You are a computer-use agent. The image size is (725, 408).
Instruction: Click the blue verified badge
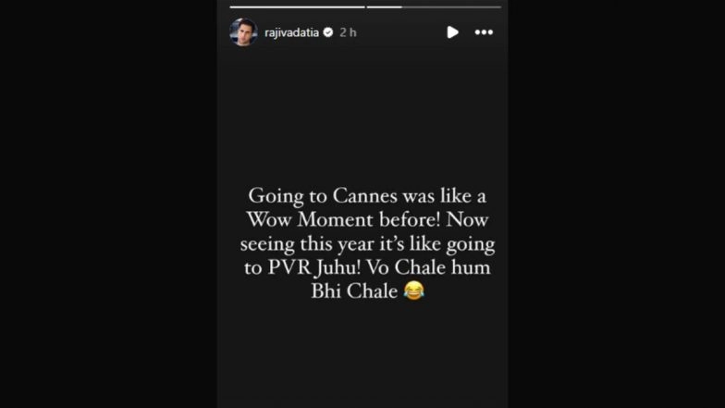point(328,32)
